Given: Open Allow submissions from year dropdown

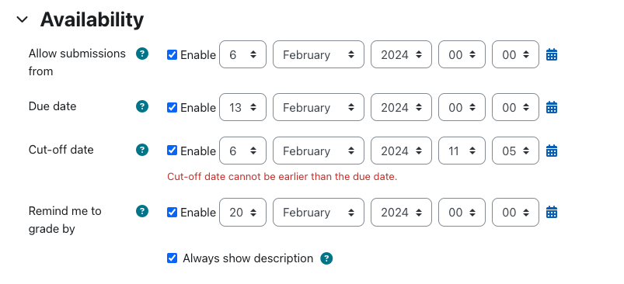Looking at the screenshot, I should click(401, 54).
